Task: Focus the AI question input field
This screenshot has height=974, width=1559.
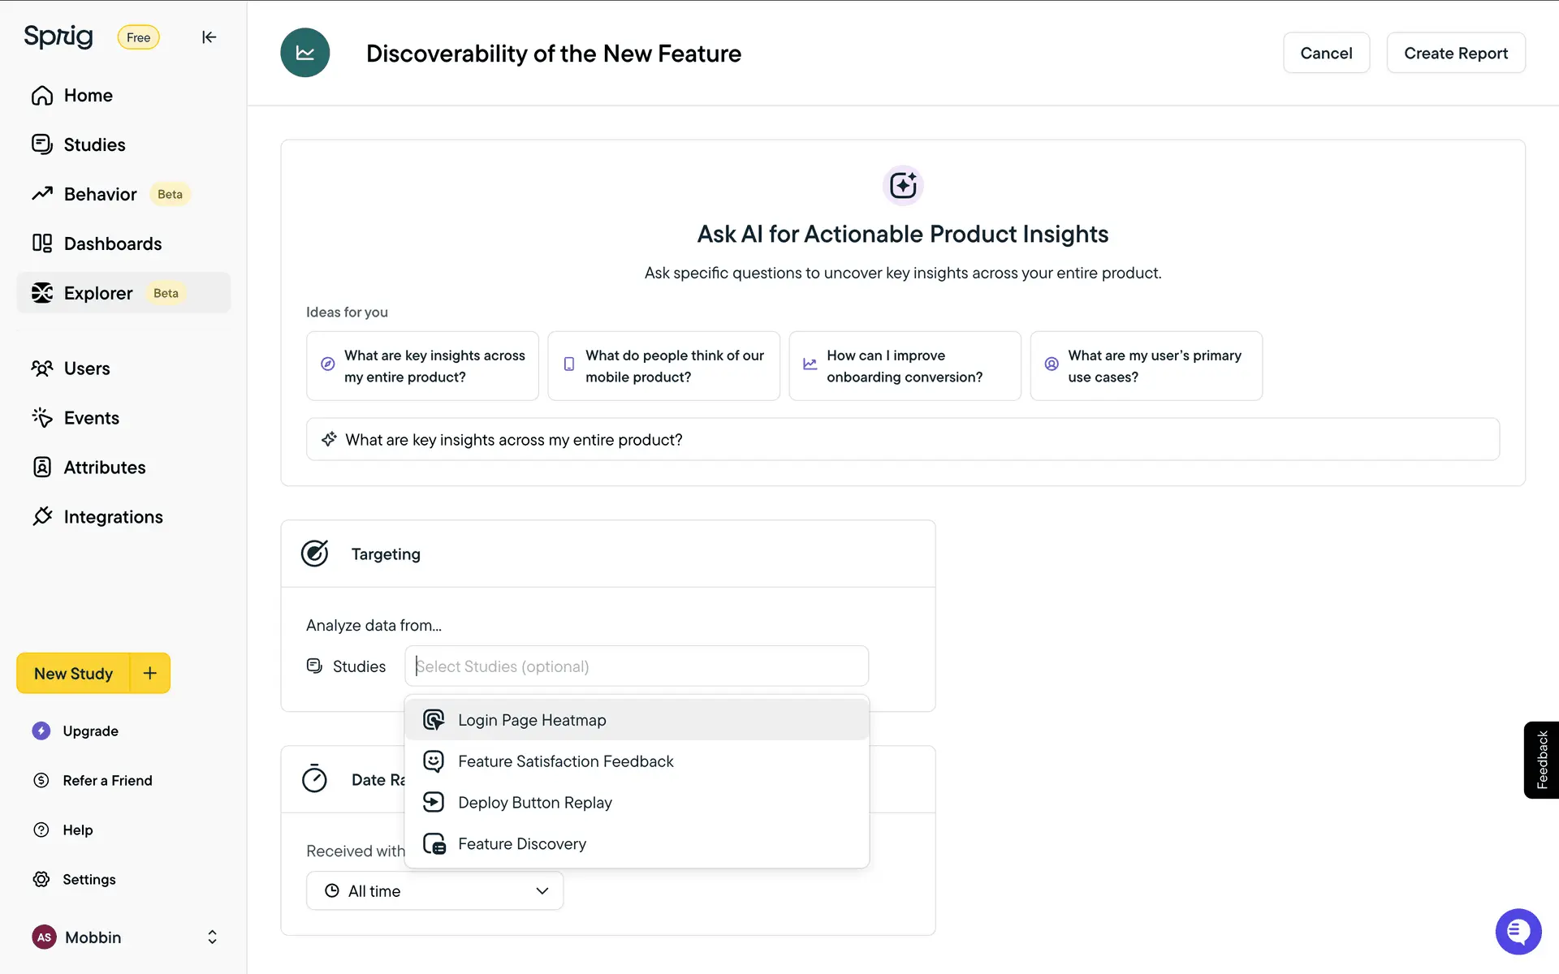Action: pos(901,439)
